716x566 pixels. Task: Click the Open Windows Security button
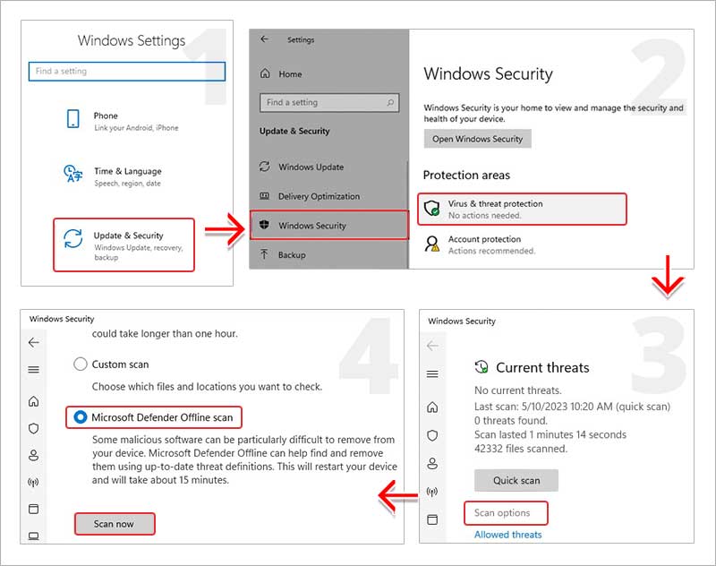point(475,138)
